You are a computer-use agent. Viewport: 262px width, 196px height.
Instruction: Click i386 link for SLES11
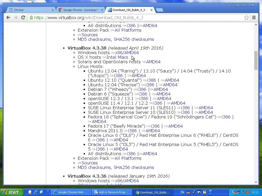tap(185, 108)
